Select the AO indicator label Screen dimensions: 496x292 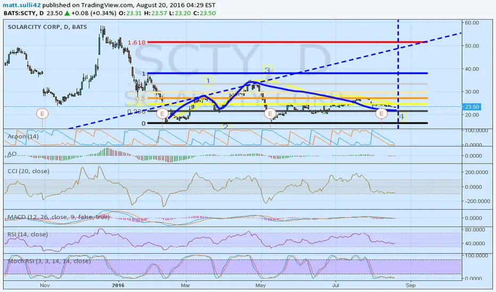(12, 154)
